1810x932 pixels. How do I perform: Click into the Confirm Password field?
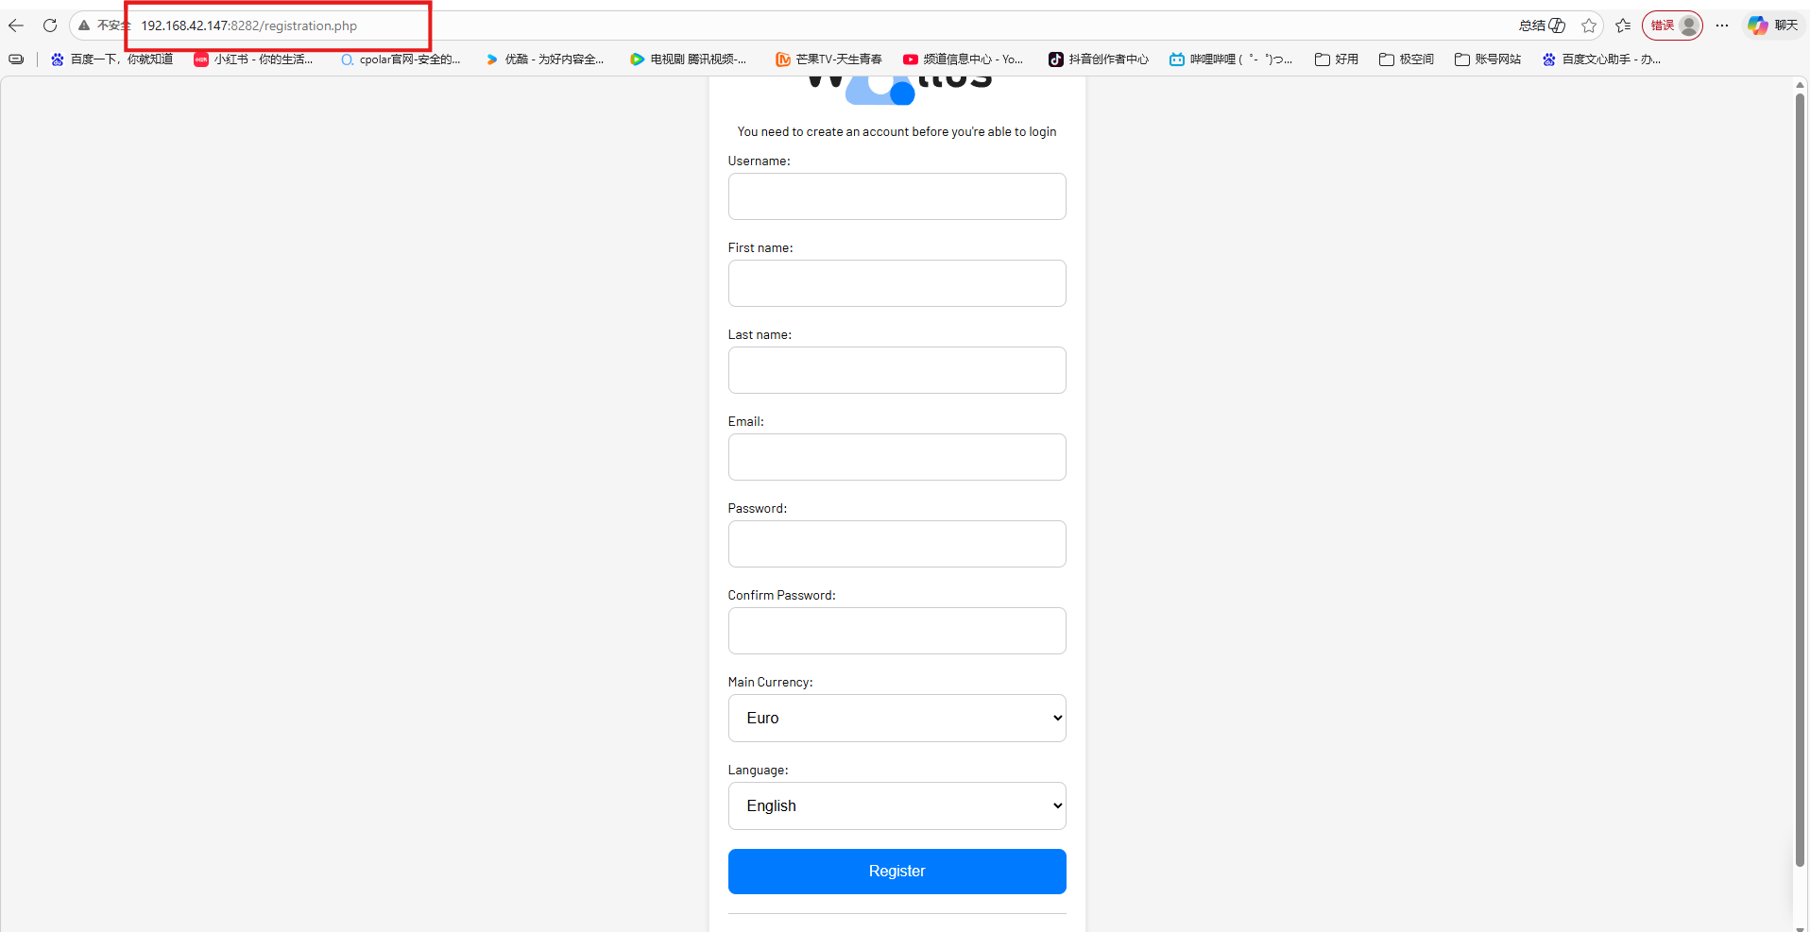coord(896,631)
